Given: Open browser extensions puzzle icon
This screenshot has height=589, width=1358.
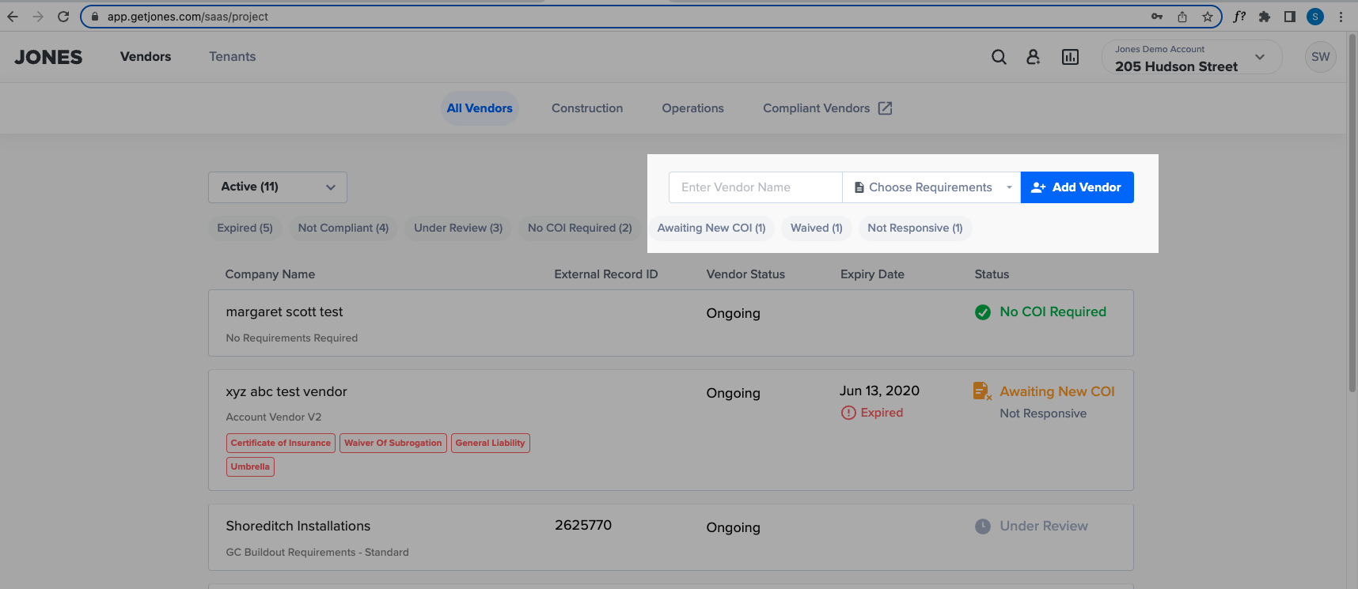Looking at the screenshot, I should click(x=1264, y=17).
